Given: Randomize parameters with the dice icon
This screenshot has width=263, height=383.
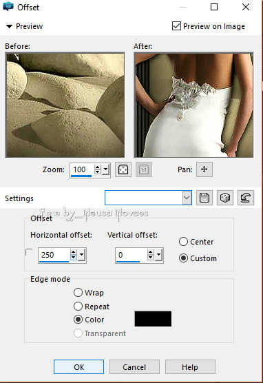Looking at the screenshot, I should click(225, 198).
